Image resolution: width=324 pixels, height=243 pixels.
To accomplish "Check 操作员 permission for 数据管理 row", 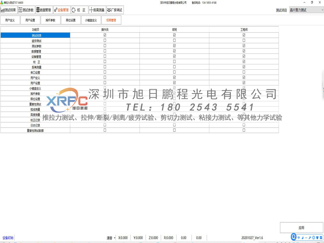I will click(x=105, y=51).
